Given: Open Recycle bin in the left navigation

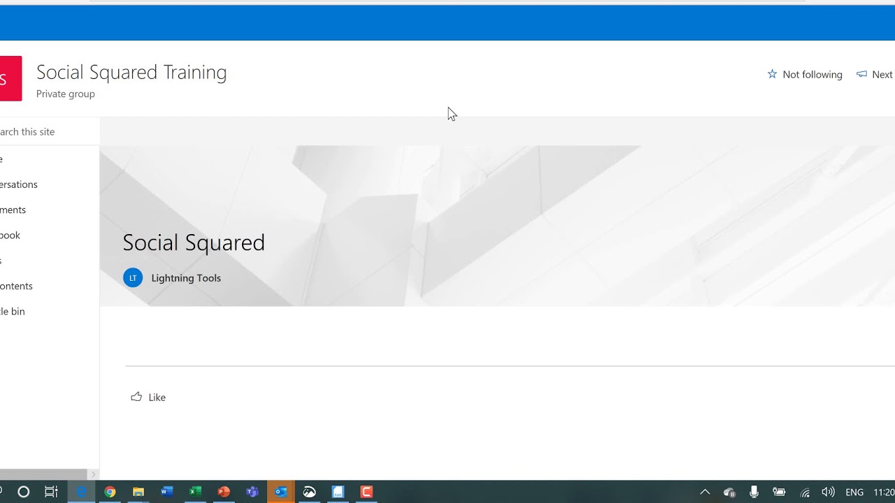Looking at the screenshot, I should (13, 311).
